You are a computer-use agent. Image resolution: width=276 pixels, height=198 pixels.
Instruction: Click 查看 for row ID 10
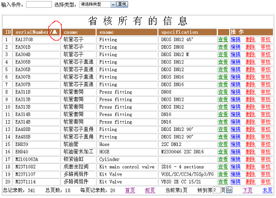pyautogui.click(x=223, y=107)
